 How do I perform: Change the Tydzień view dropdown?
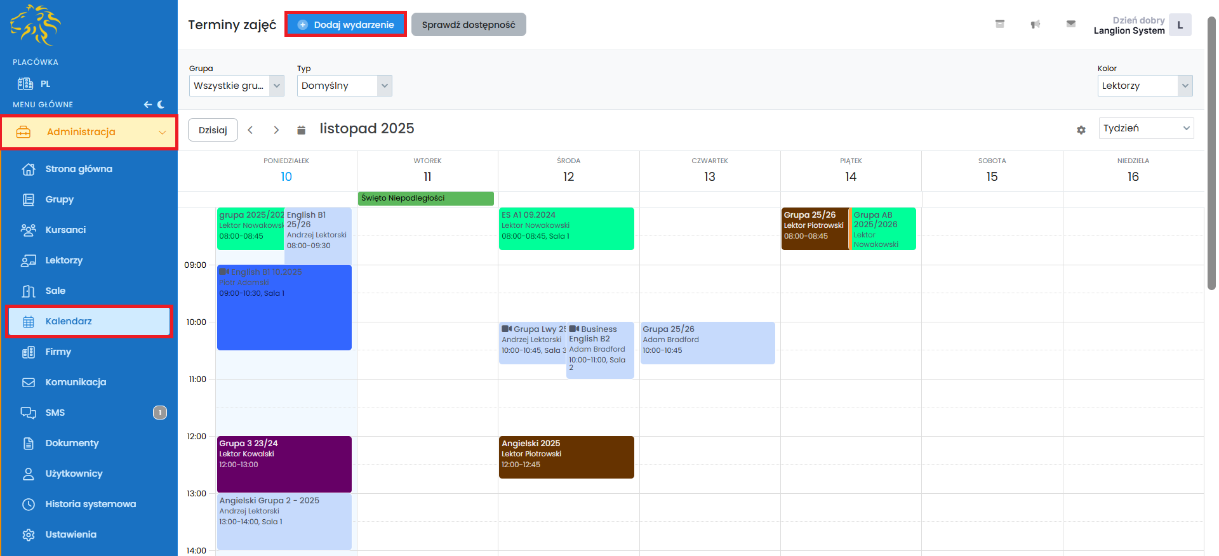[1145, 128]
